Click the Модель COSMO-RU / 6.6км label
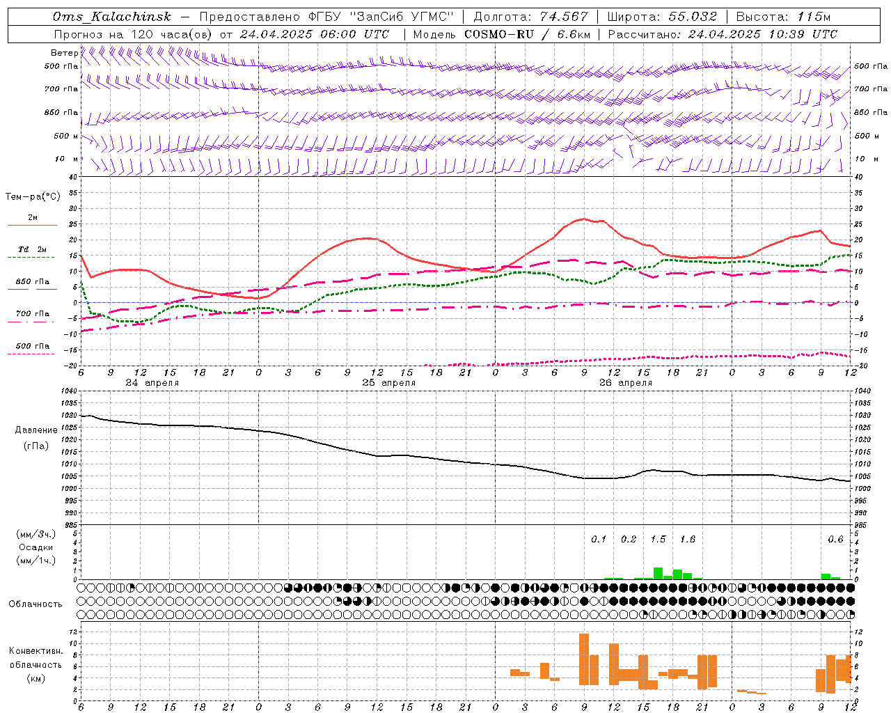The image size is (891, 713). pyautogui.click(x=502, y=34)
